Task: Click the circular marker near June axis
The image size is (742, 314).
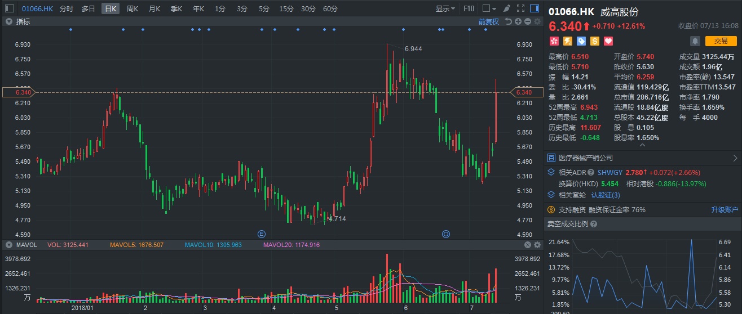Action: (x=446, y=234)
